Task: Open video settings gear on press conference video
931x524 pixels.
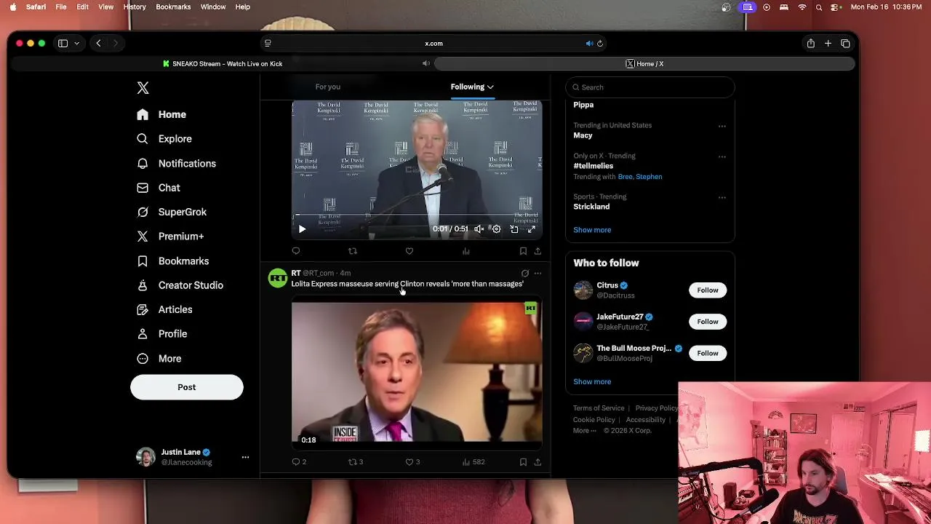Action: (x=496, y=229)
